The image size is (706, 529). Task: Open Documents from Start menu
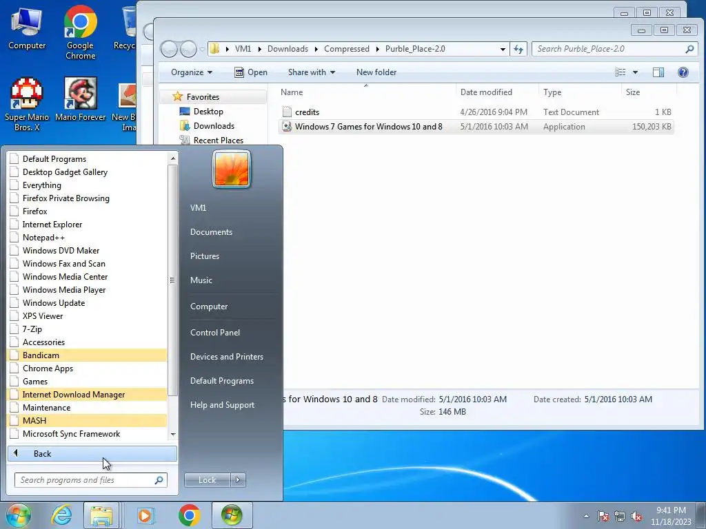(211, 232)
